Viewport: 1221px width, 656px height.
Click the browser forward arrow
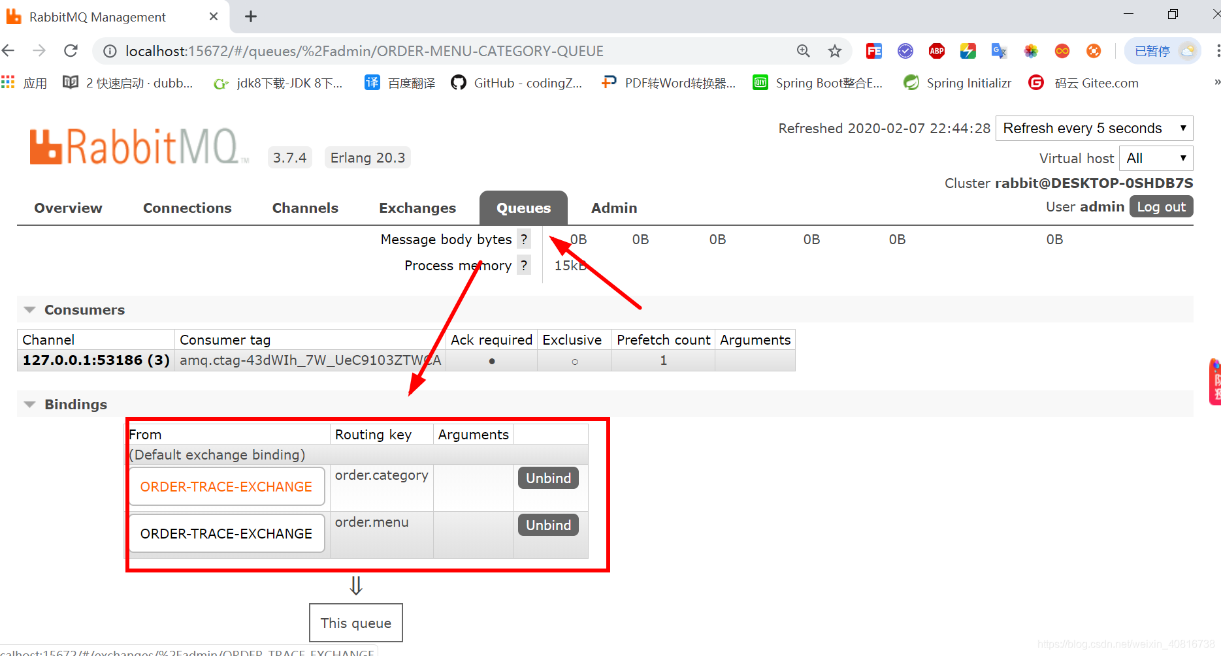[39, 51]
